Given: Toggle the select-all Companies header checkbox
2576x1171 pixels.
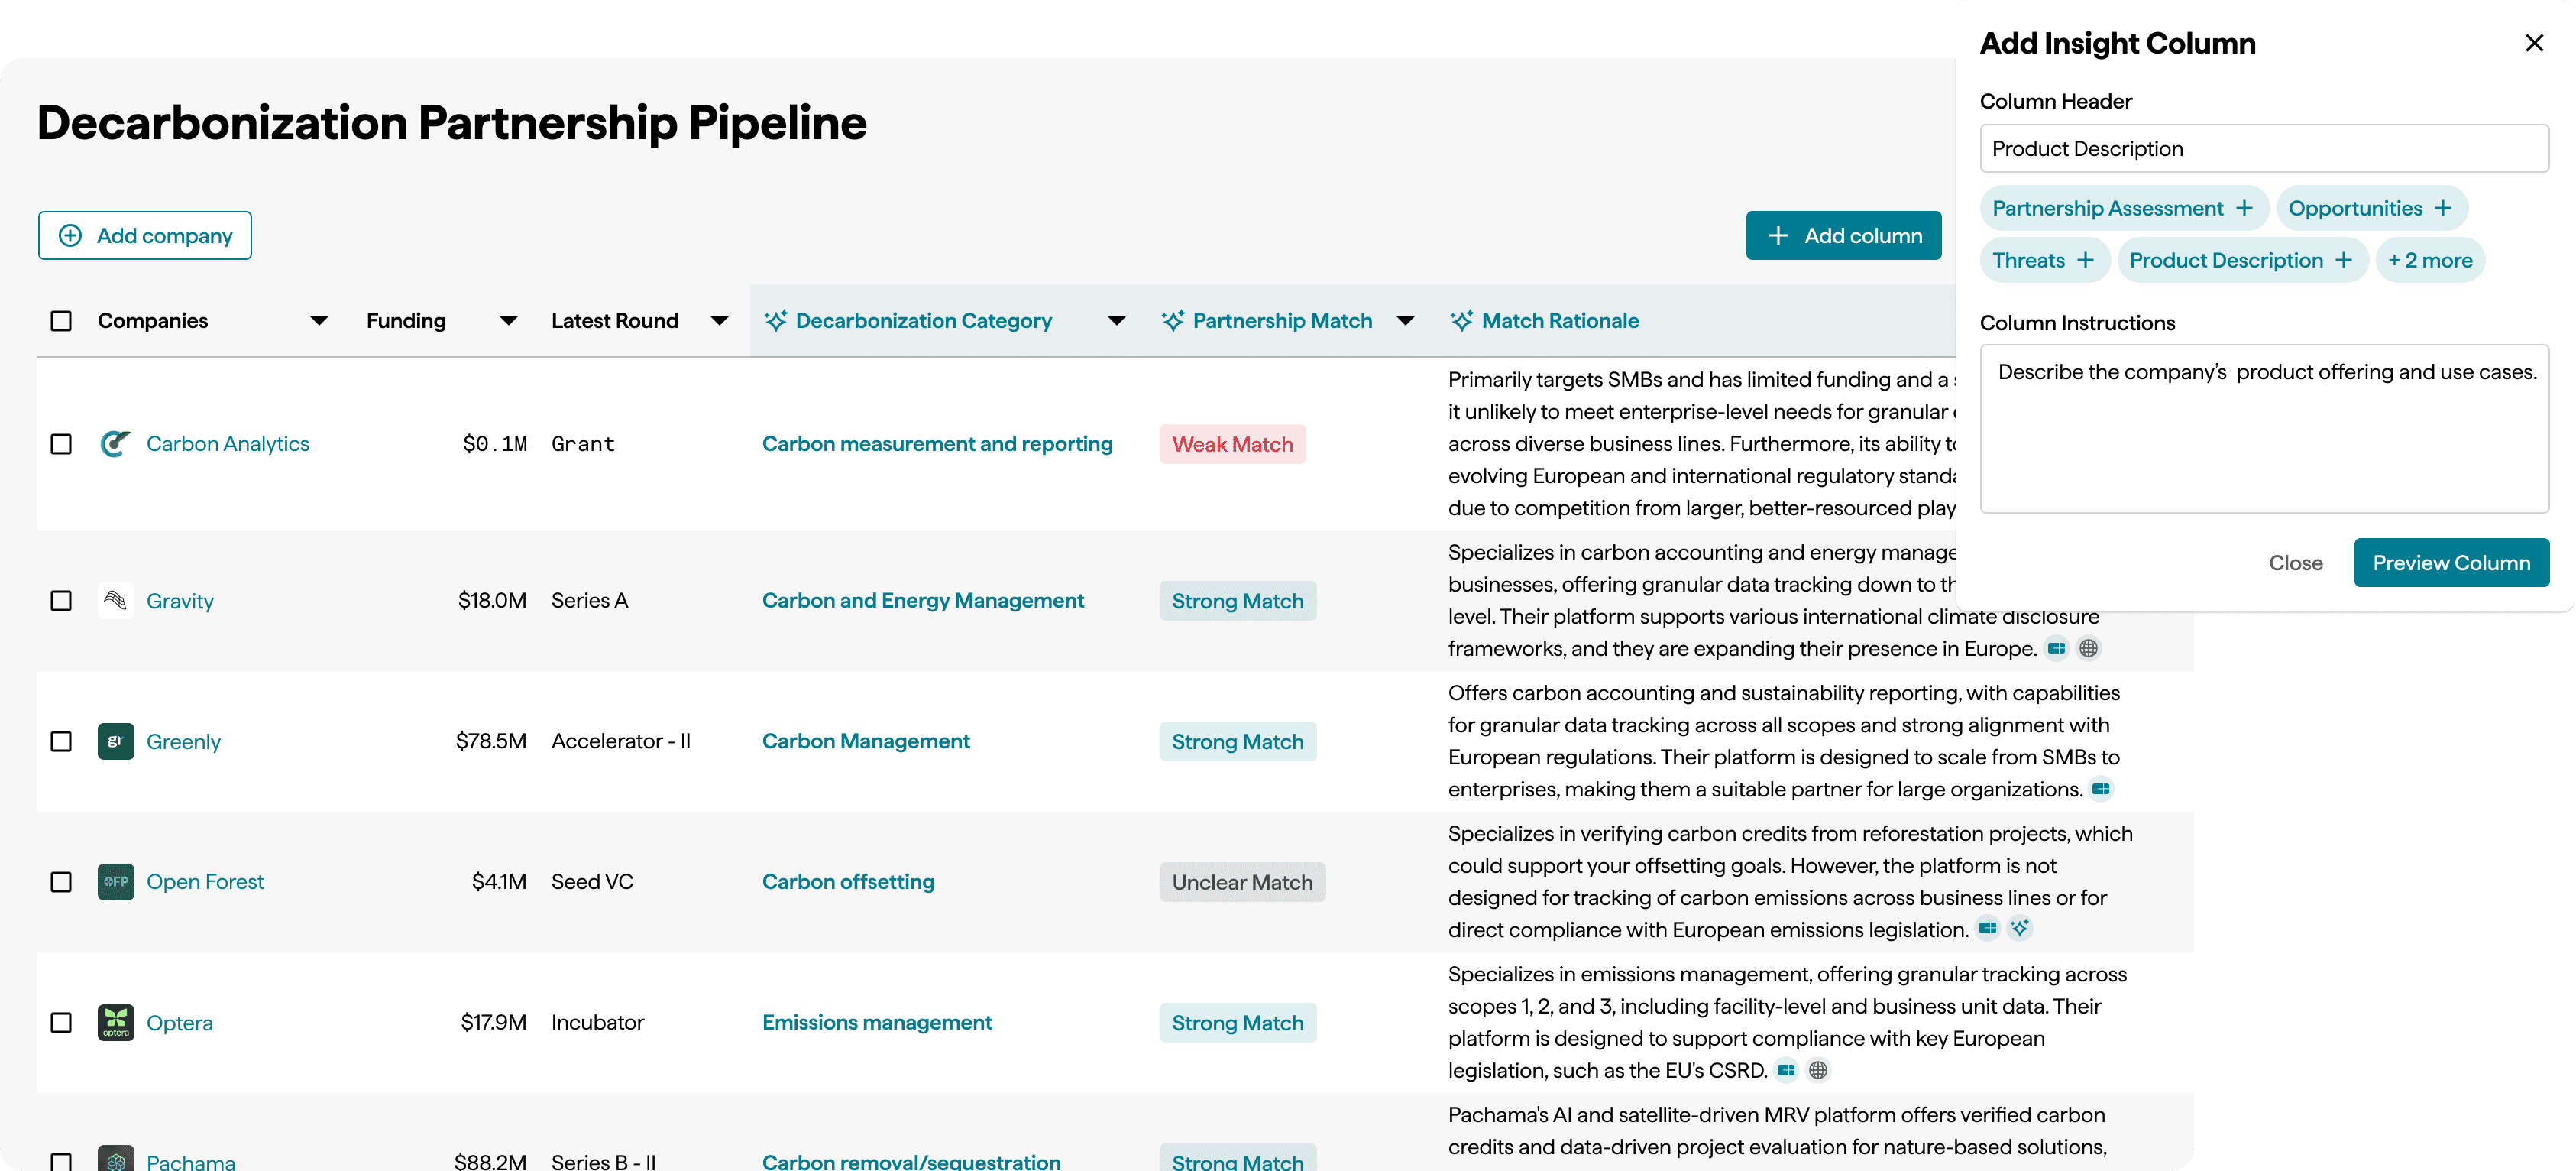Looking at the screenshot, I should pos(61,320).
